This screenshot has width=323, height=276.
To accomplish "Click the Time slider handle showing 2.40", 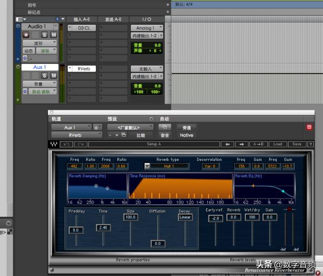I will pos(103,228).
